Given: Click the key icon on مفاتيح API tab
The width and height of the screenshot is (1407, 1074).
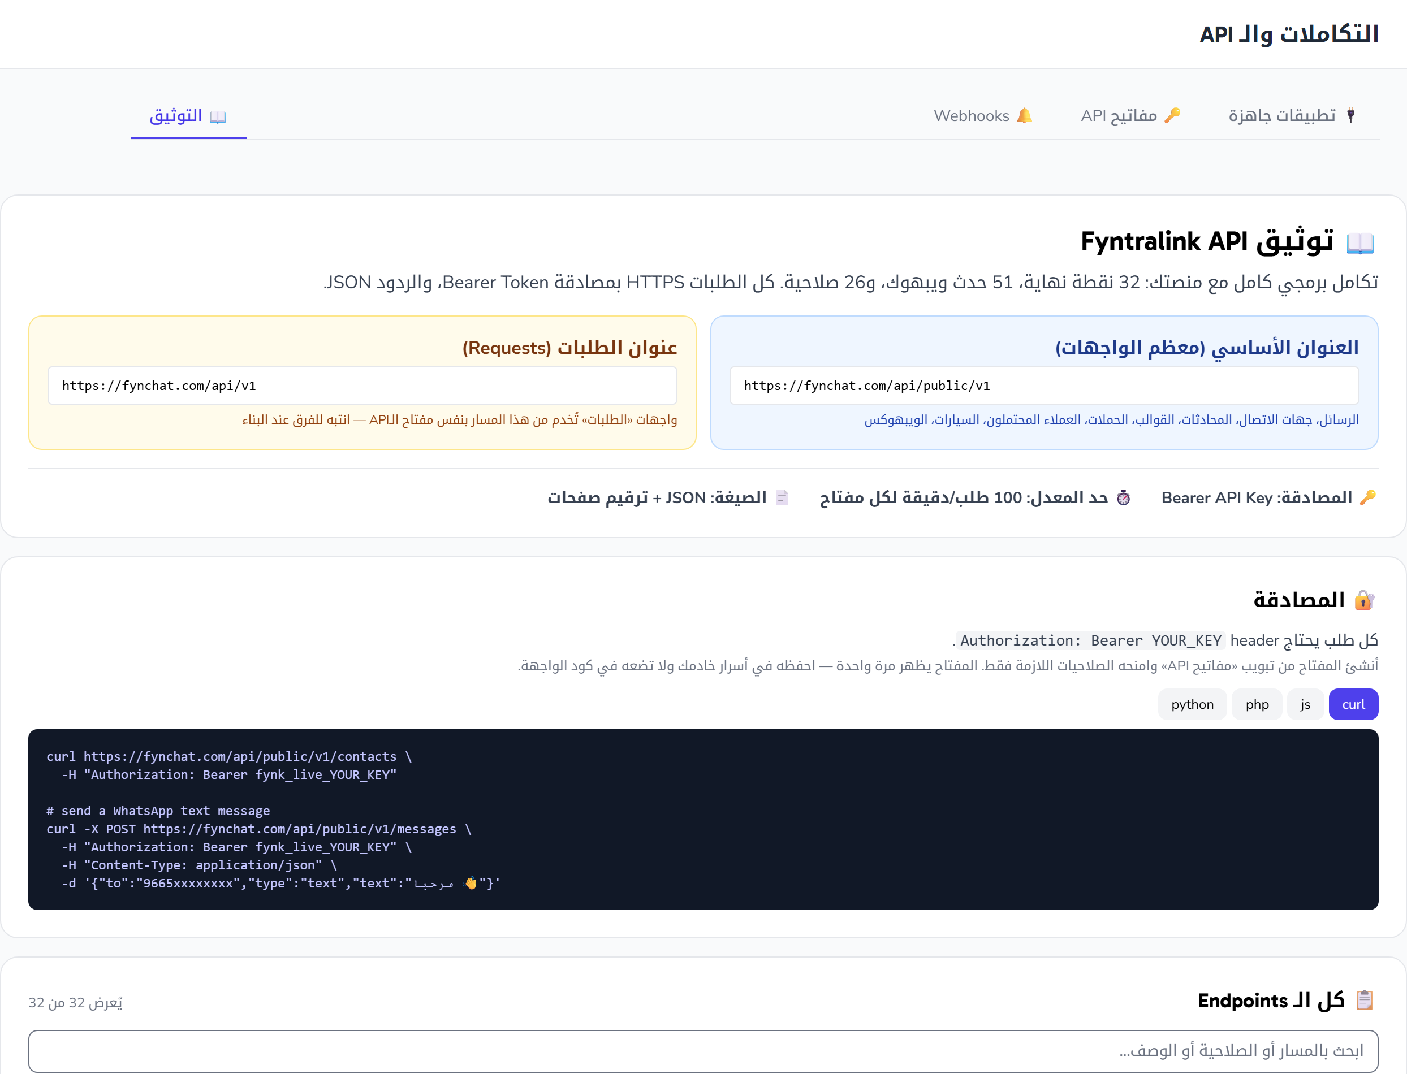Looking at the screenshot, I should 1172,116.
